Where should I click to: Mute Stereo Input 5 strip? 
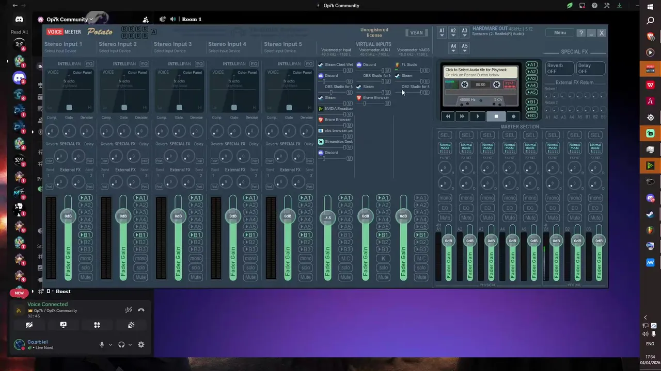(306, 277)
